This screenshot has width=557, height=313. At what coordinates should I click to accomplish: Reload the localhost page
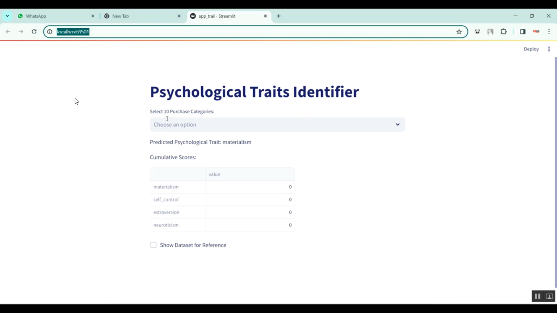[x=34, y=32]
